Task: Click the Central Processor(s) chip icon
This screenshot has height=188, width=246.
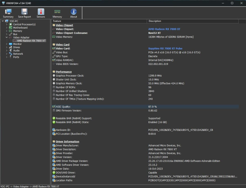Action: (10, 24)
